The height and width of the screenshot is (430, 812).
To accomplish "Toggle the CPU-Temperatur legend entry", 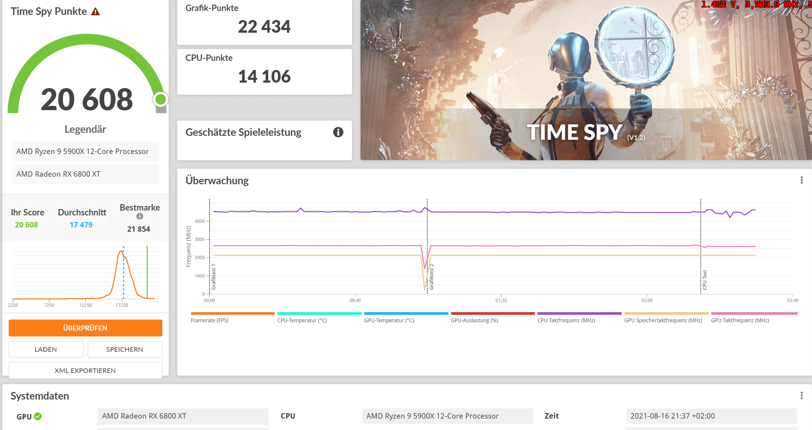I will pos(302,320).
